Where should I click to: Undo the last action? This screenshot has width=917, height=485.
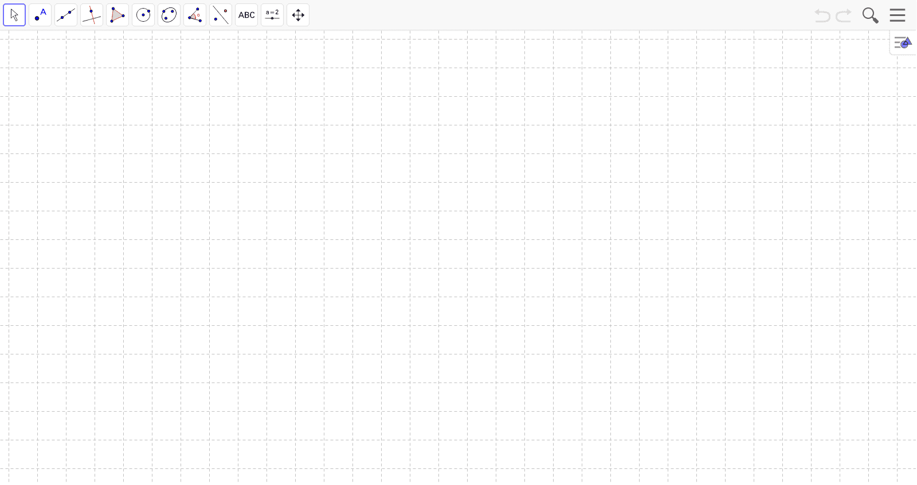click(x=822, y=15)
